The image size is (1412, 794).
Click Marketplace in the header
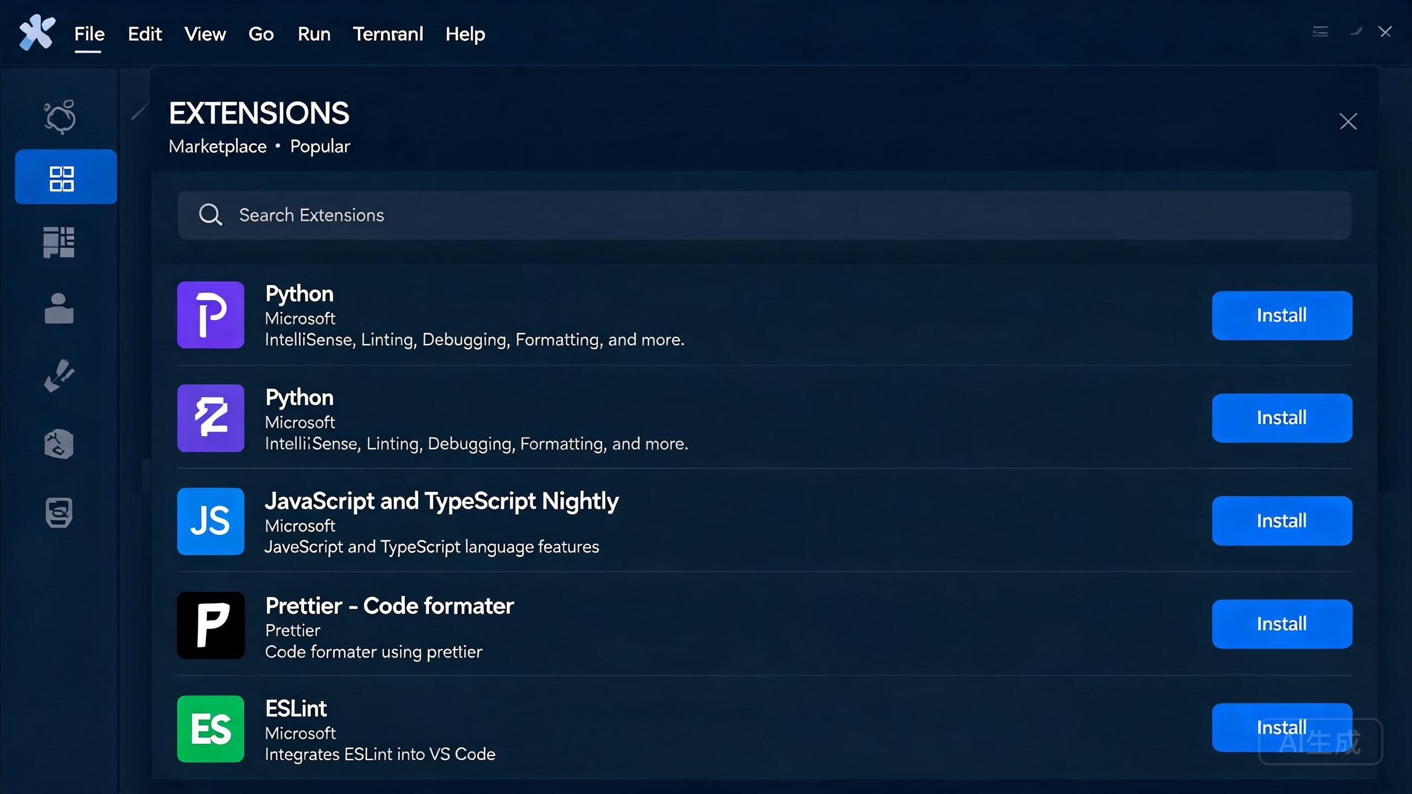[217, 147]
